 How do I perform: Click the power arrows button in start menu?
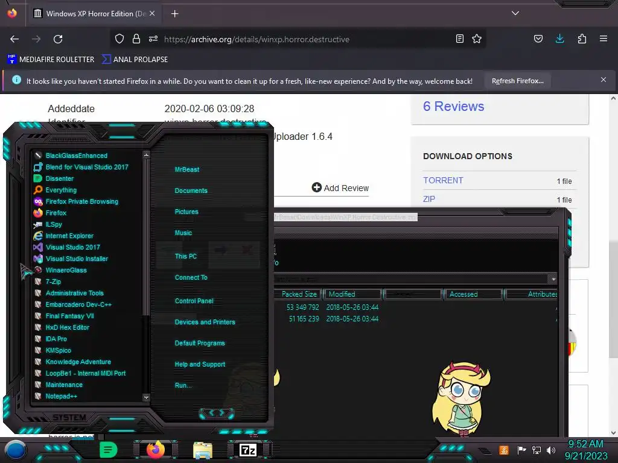click(217, 413)
